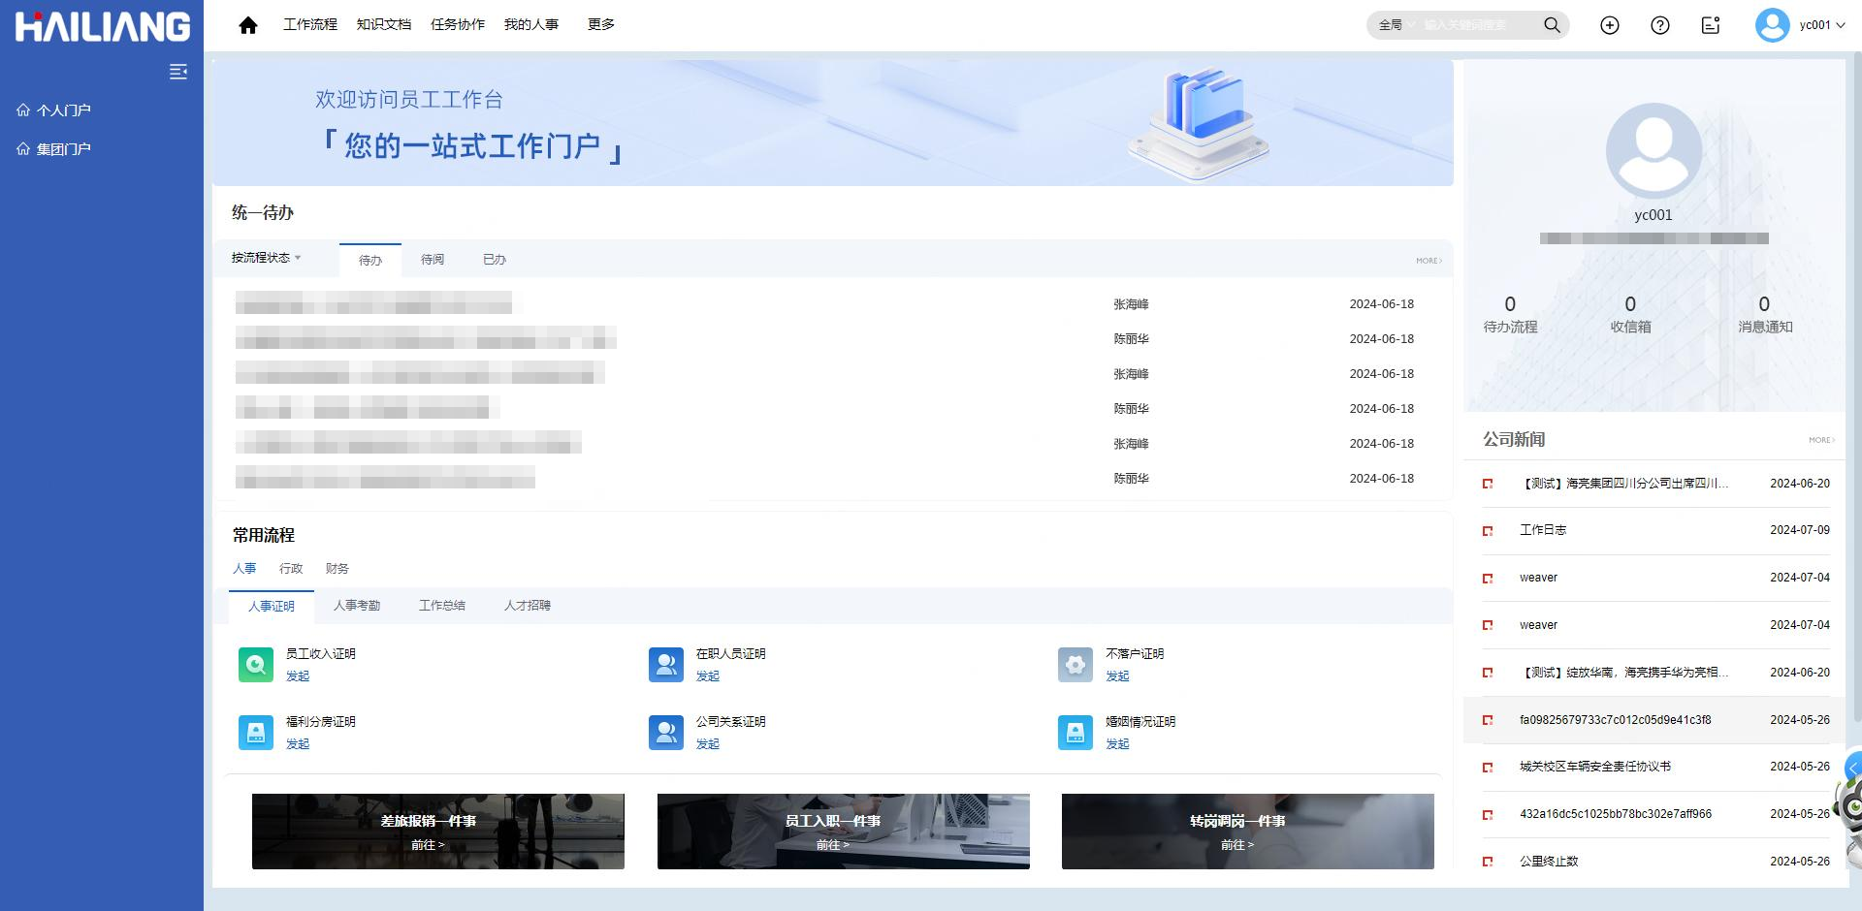Open the 知识文档 menu
Screen dimensions: 1862x911
384,24
